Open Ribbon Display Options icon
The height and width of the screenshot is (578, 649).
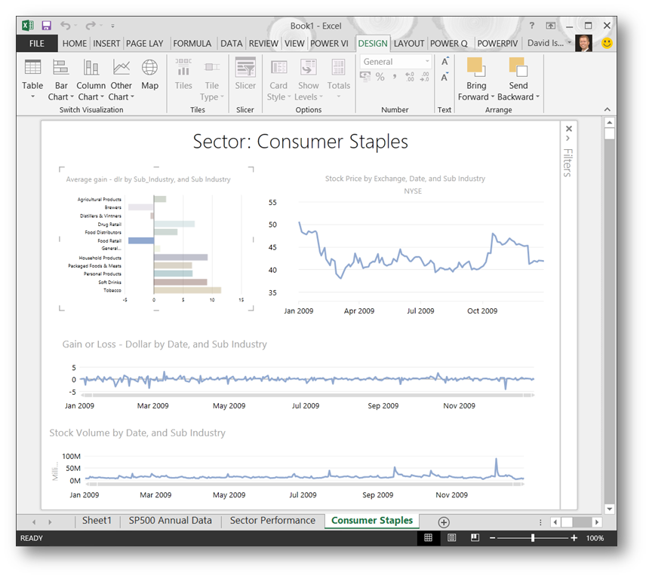pyautogui.click(x=550, y=26)
